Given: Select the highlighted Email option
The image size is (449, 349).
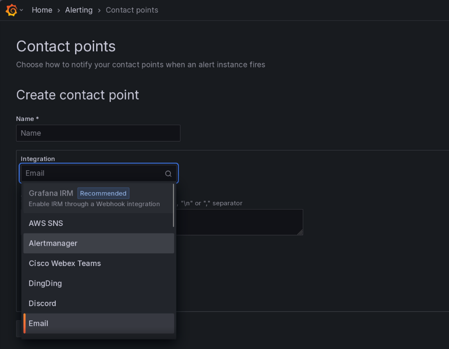Looking at the screenshot, I should point(99,324).
